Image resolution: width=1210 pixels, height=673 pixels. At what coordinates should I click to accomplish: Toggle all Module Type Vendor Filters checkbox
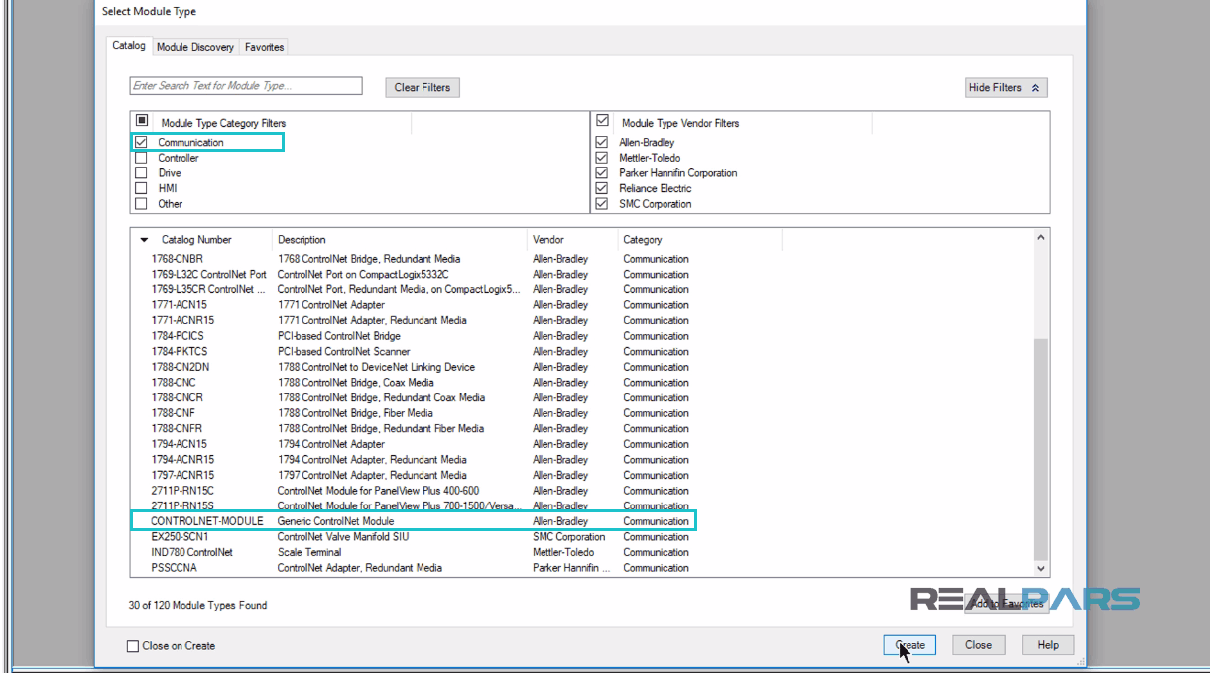602,121
